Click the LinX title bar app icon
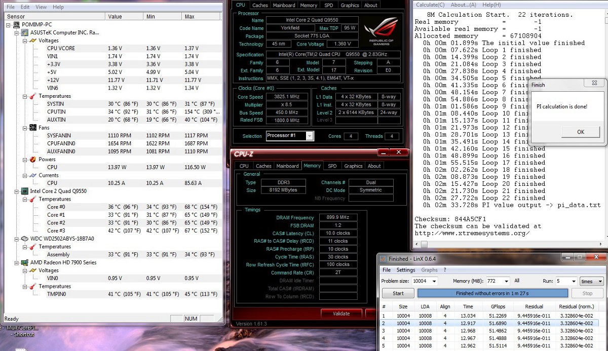The height and width of the screenshot is (351, 608). [384, 259]
